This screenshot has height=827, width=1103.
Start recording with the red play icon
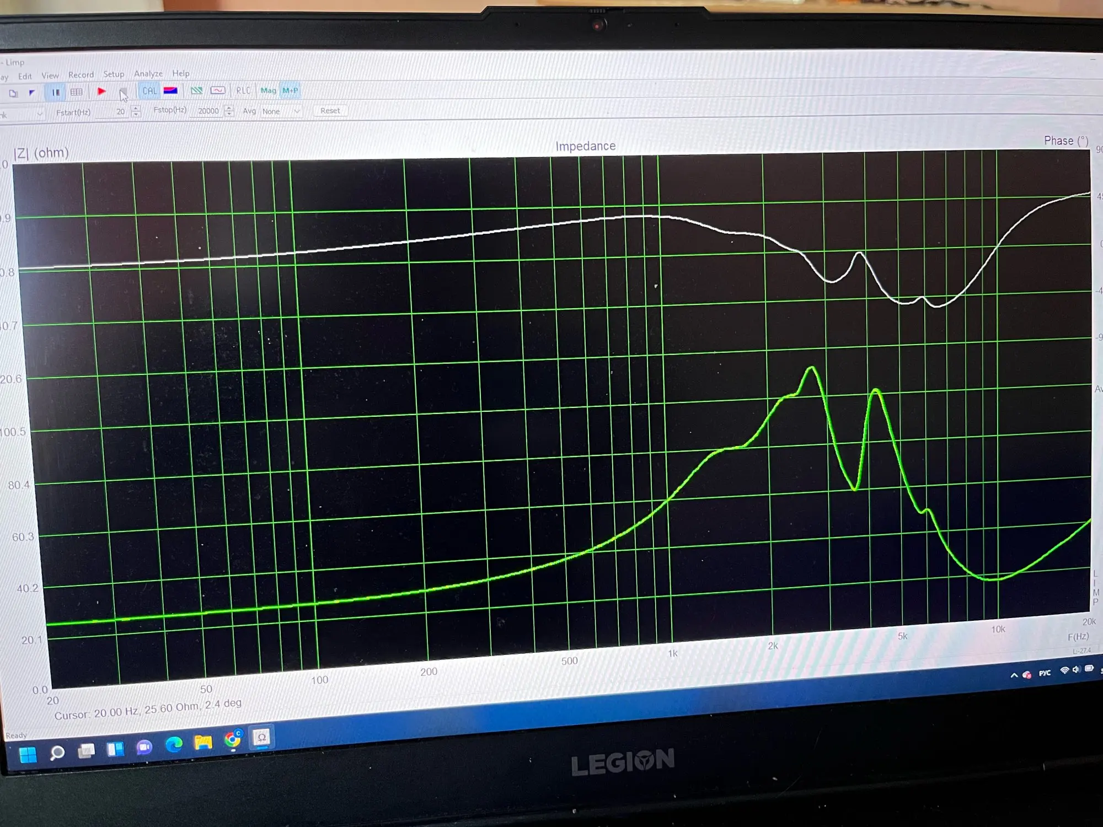(x=101, y=92)
